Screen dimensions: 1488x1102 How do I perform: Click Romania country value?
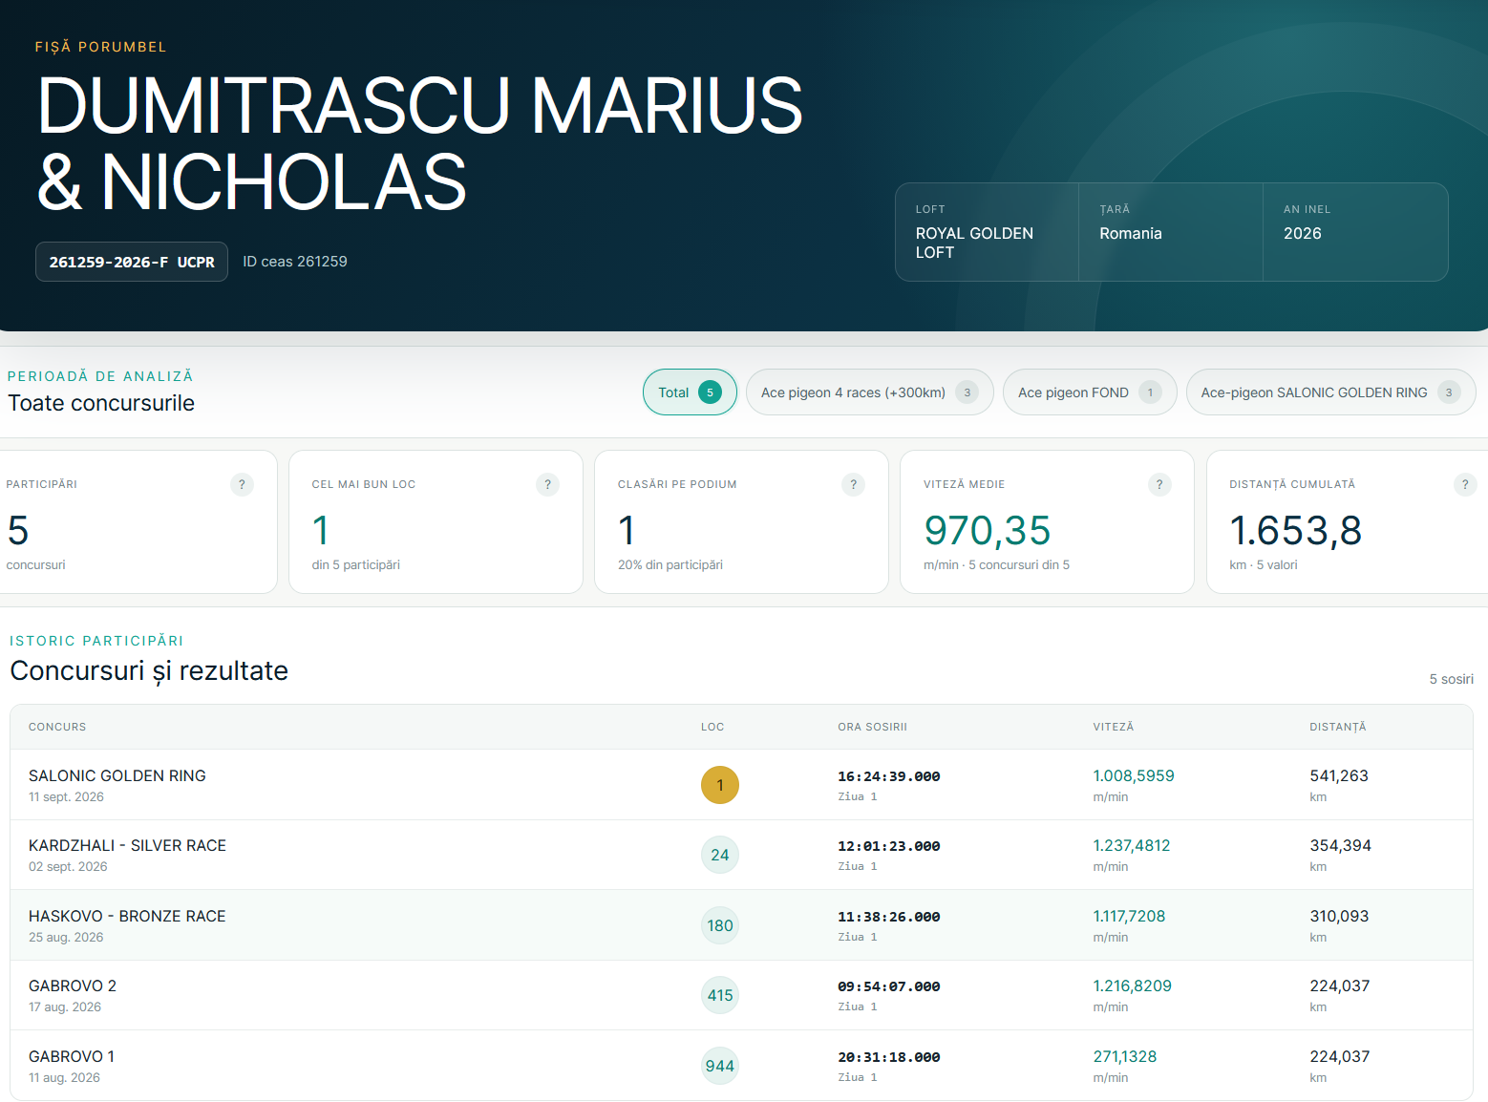point(1131,233)
